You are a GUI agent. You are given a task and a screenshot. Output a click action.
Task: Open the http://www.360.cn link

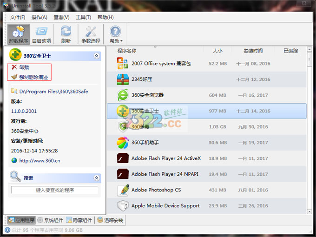click(39, 161)
